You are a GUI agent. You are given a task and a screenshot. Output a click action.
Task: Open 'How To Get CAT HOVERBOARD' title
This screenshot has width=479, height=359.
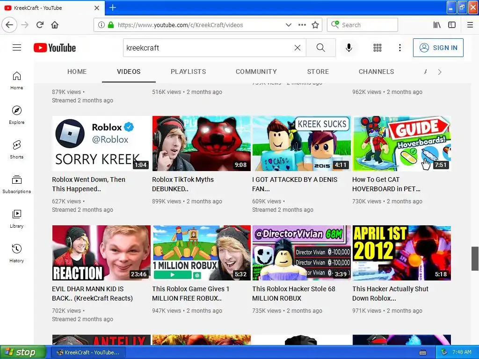pyautogui.click(x=386, y=184)
